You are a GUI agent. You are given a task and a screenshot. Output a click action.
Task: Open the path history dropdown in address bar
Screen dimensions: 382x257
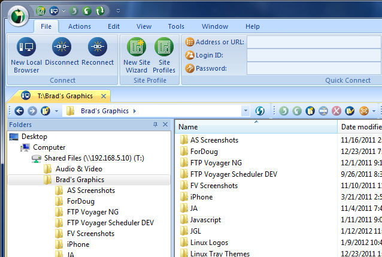click(245, 111)
